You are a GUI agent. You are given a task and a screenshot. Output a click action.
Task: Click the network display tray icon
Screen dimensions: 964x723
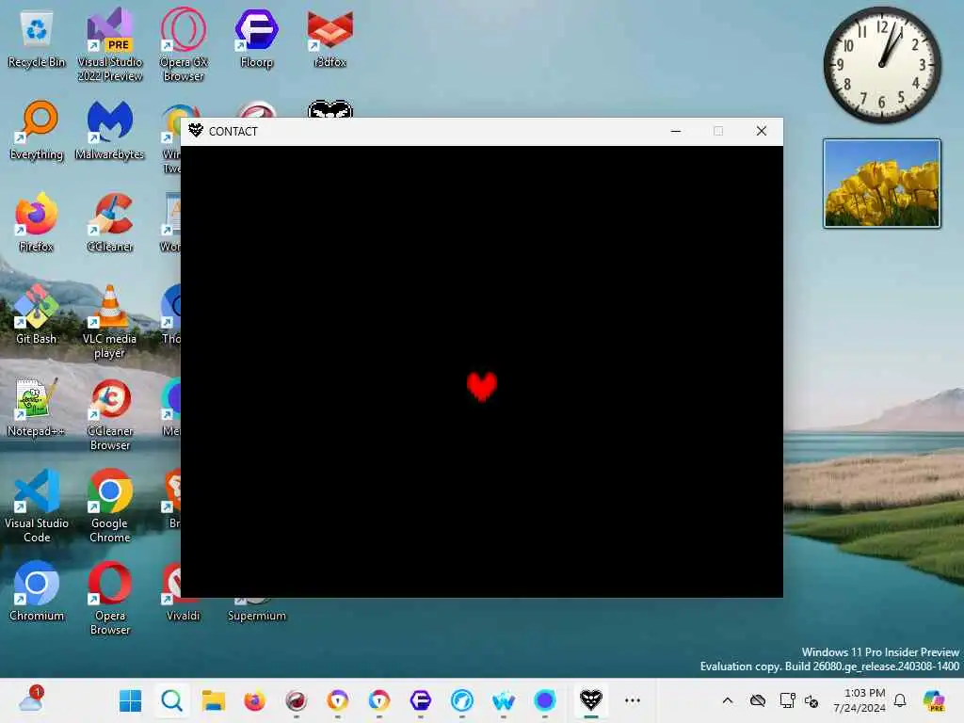(x=787, y=700)
